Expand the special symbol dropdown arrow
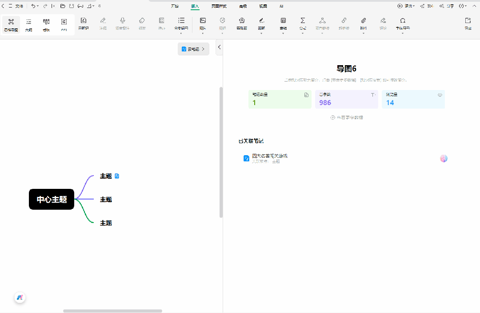 [x=403, y=33]
